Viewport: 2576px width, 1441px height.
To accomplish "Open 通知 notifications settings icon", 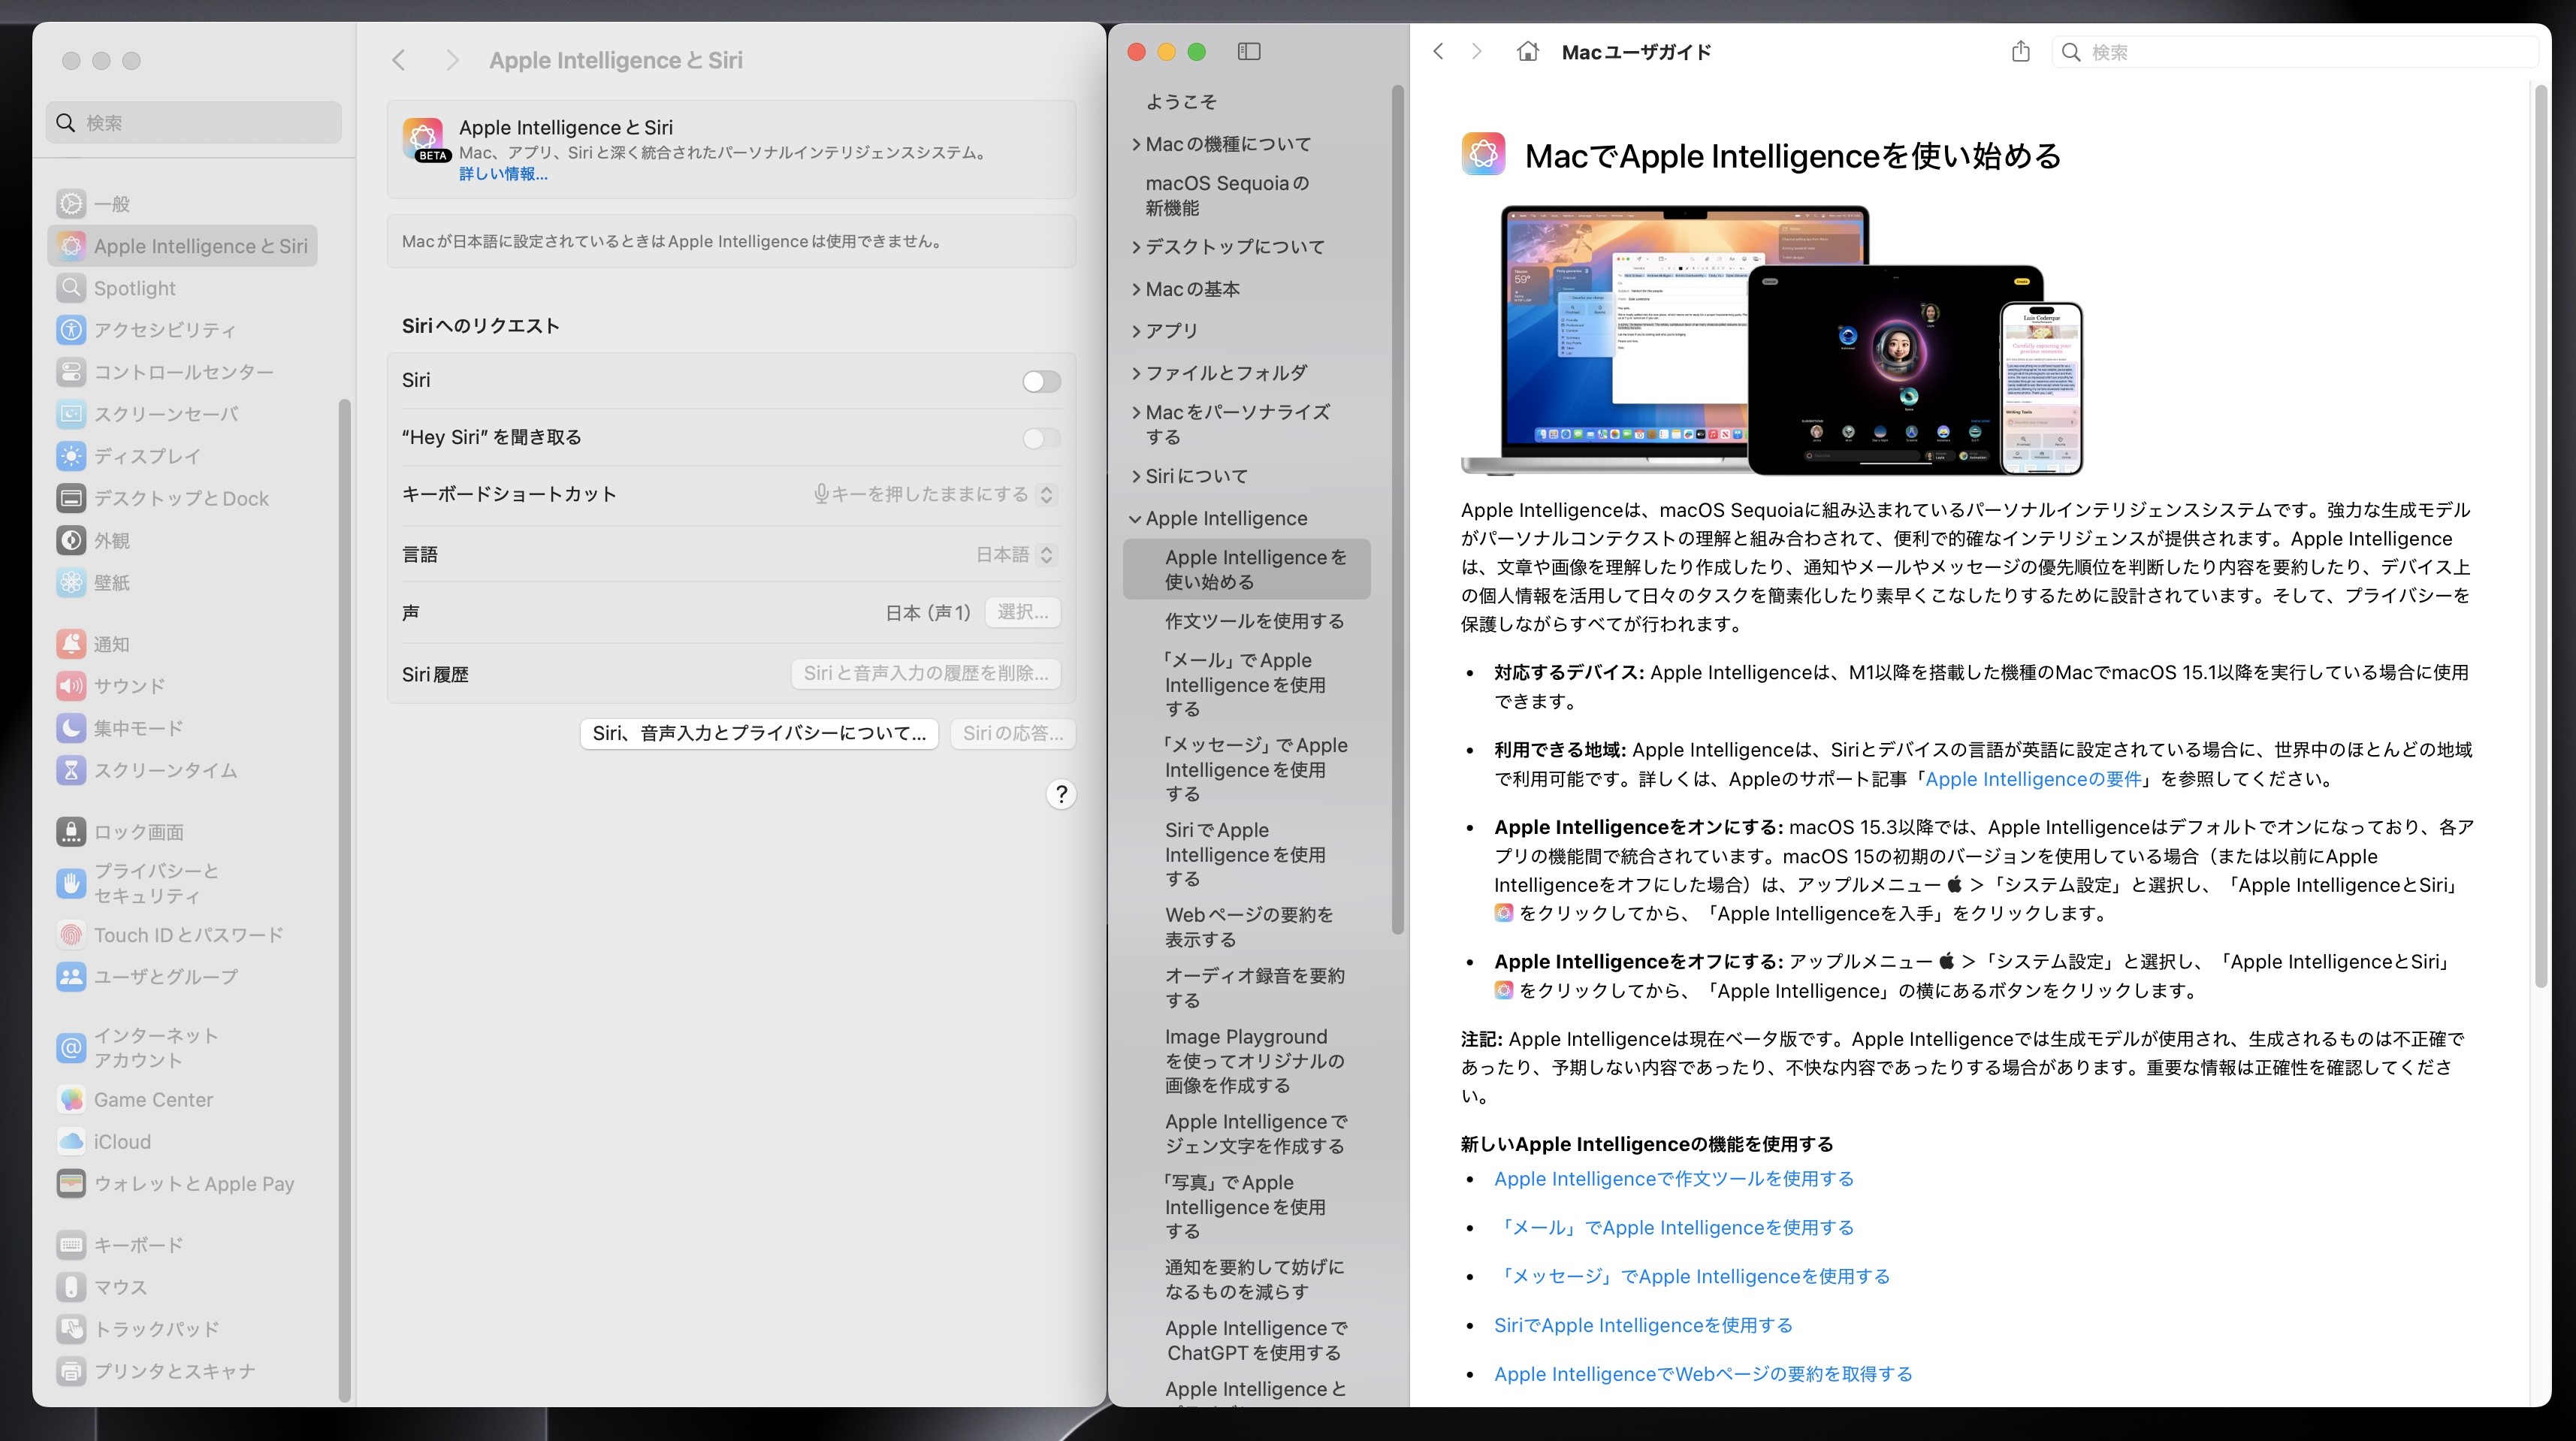I will pos(71,644).
